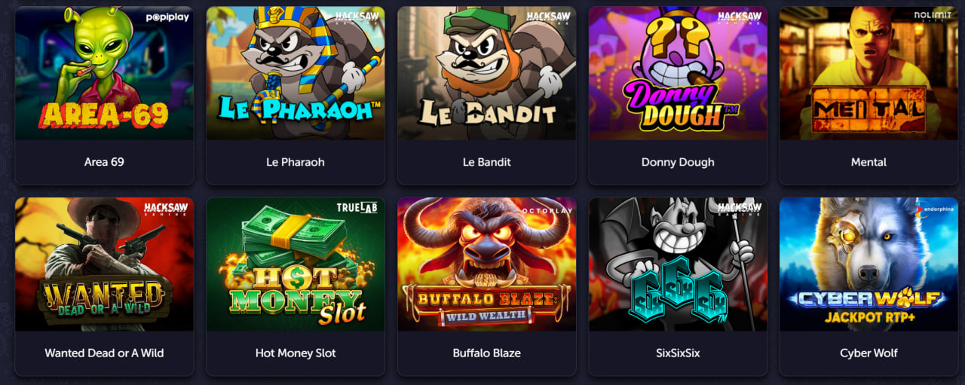Launch the Hot Money Slot image
The height and width of the screenshot is (385, 965).
coord(296,264)
